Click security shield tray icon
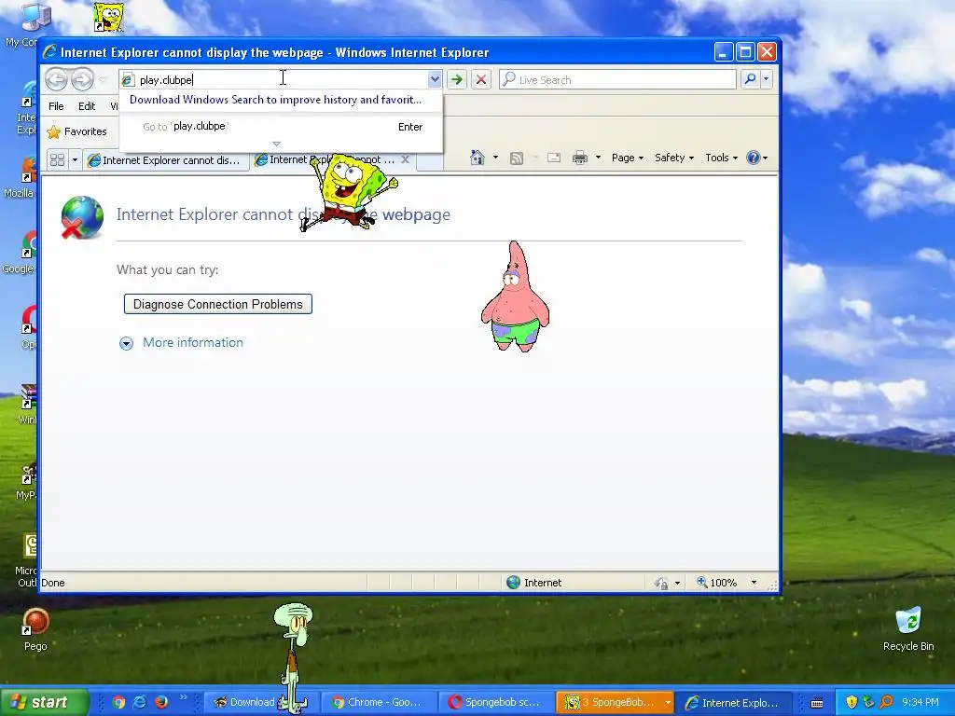Screen dimensions: 955x716 pyautogui.click(x=851, y=702)
